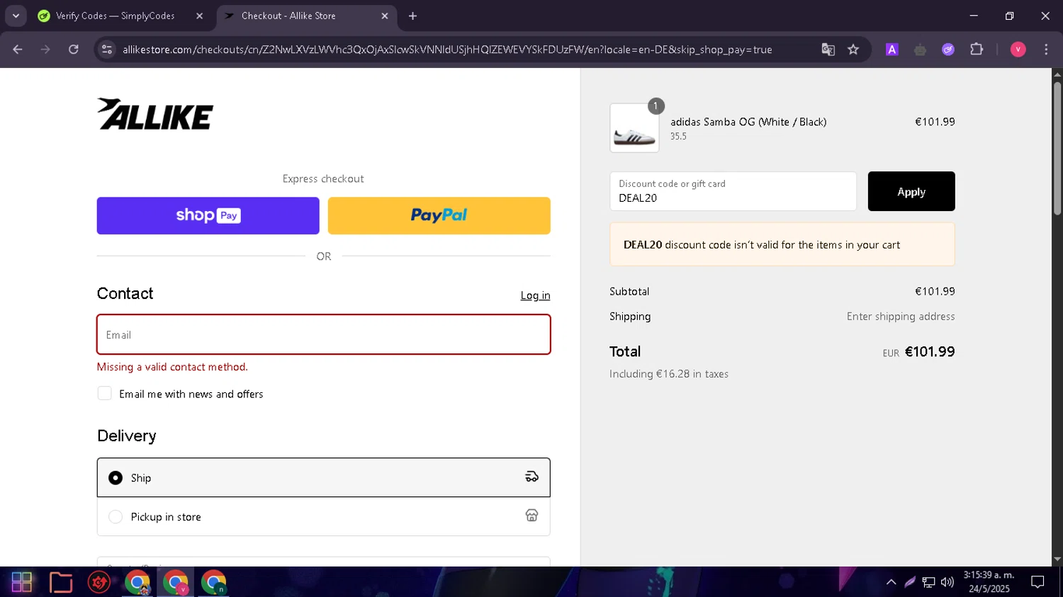Viewport: 1063px width, 597px height.
Task: Focus the Email input field
Action: point(324,334)
